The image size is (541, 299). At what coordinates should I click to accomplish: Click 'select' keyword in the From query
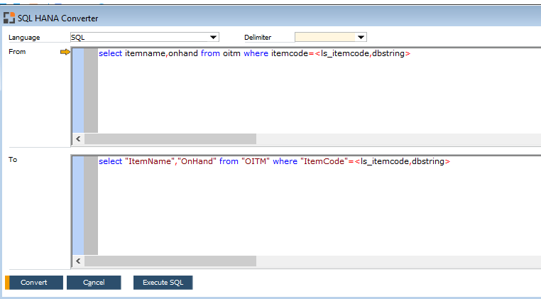click(110, 54)
